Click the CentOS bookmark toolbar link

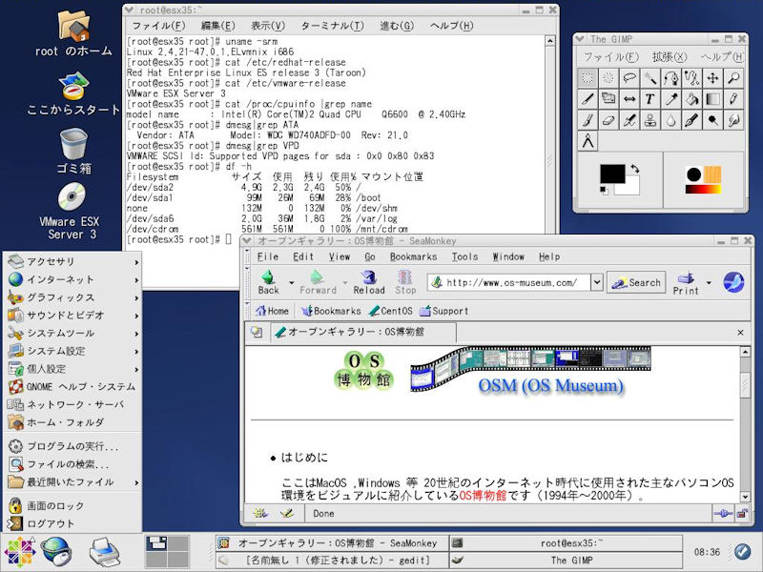[390, 311]
